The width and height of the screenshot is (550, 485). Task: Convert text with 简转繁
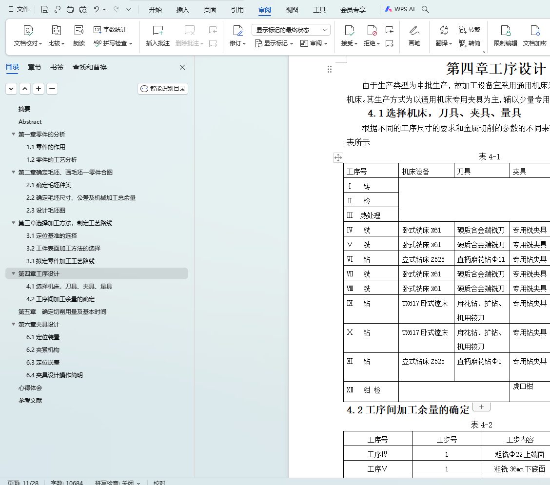click(x=470, y=30)
